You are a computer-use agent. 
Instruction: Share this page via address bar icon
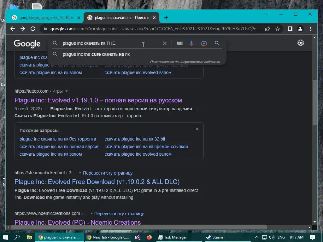(x=267, y=29)
